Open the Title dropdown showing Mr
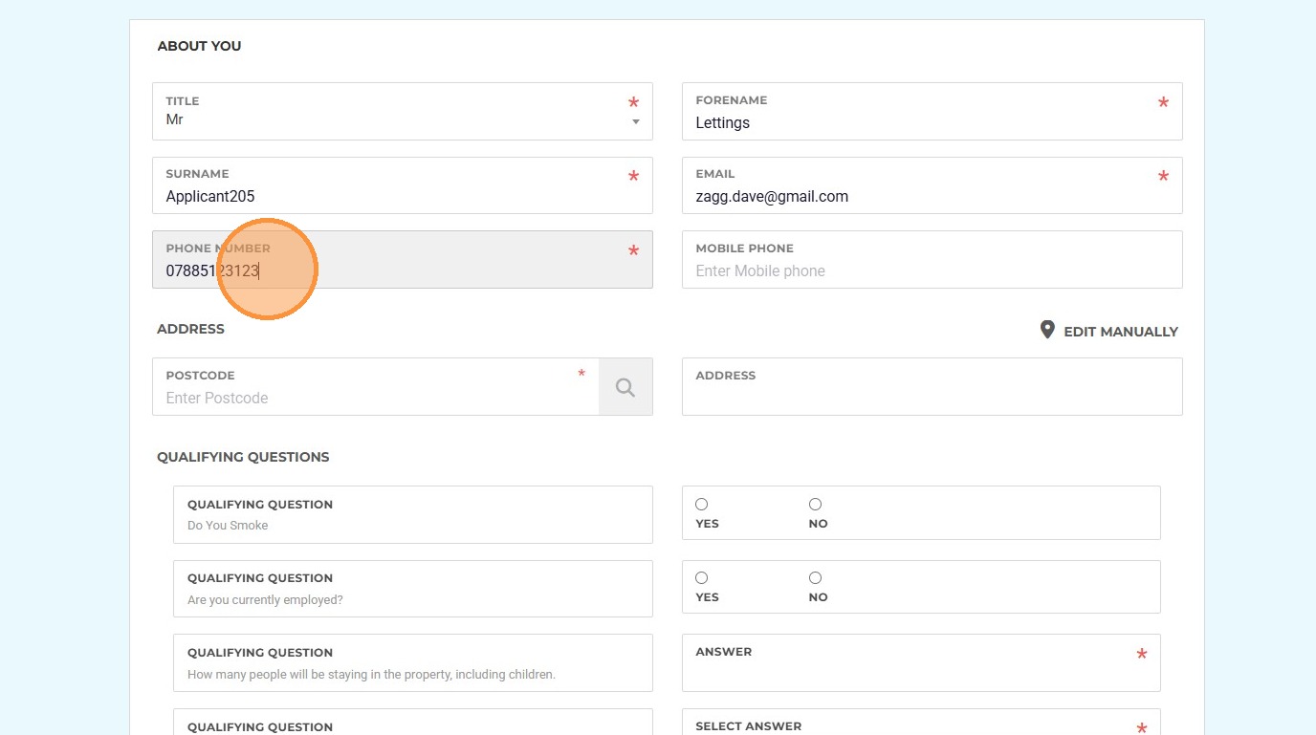 (x=403, y=111)
